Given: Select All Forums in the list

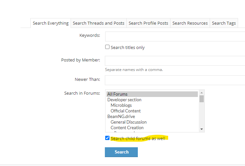Looking at the screenshot, I should [117, 94].
